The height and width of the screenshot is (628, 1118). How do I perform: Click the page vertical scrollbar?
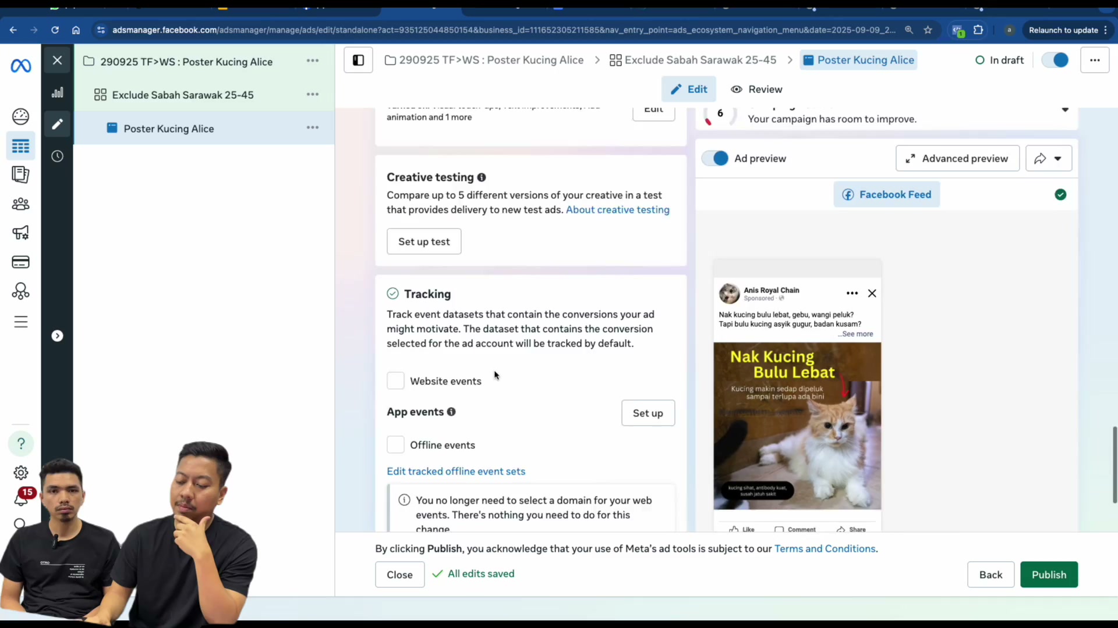tap(1115, 465)
